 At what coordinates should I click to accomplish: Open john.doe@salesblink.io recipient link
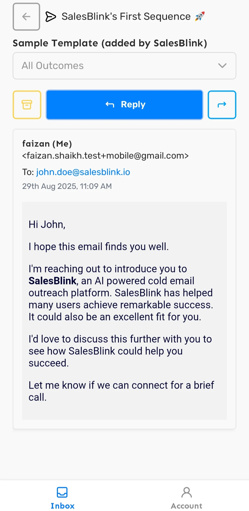(83, 172)
